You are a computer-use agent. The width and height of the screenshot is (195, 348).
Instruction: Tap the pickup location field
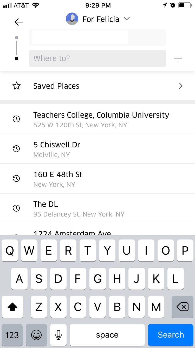pyautogui.click(x=97, y=38)
